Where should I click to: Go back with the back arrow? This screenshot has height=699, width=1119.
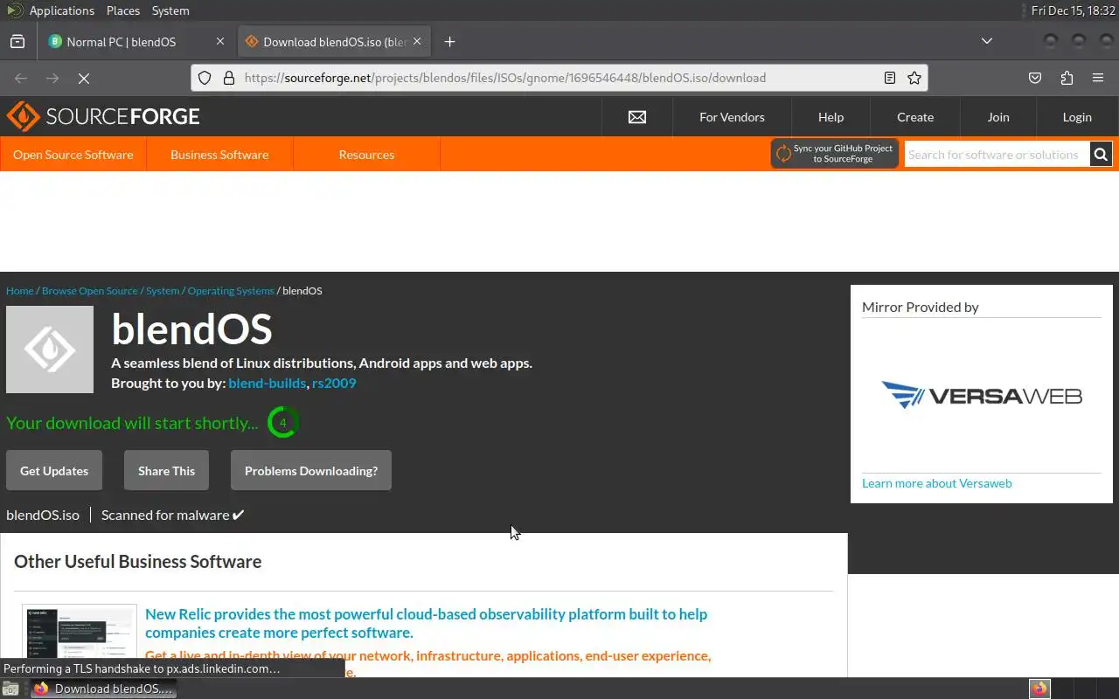21,78
